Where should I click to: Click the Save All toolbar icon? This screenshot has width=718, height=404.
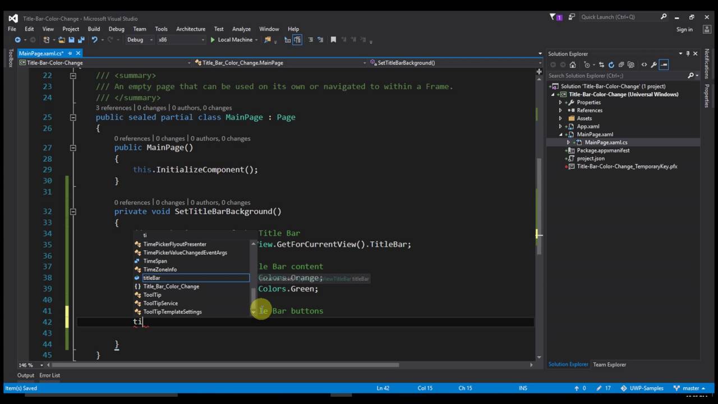click(81, 40)
